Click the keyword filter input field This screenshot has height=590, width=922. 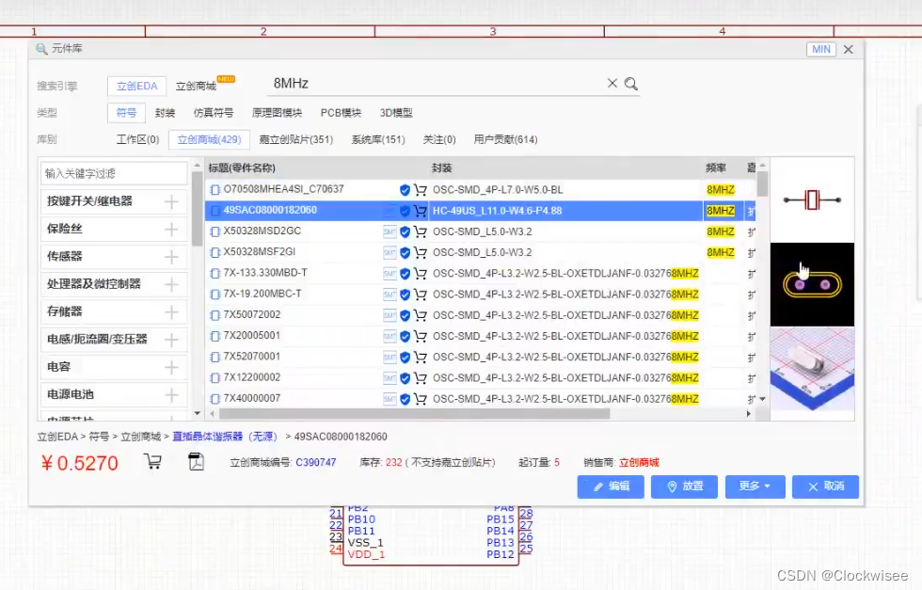(x=114, y=173)
